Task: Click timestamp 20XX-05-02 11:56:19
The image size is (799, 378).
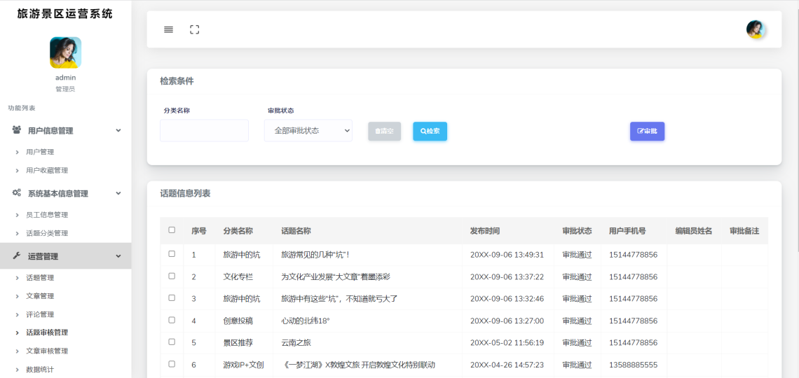Action: click(x=507, y=343)
